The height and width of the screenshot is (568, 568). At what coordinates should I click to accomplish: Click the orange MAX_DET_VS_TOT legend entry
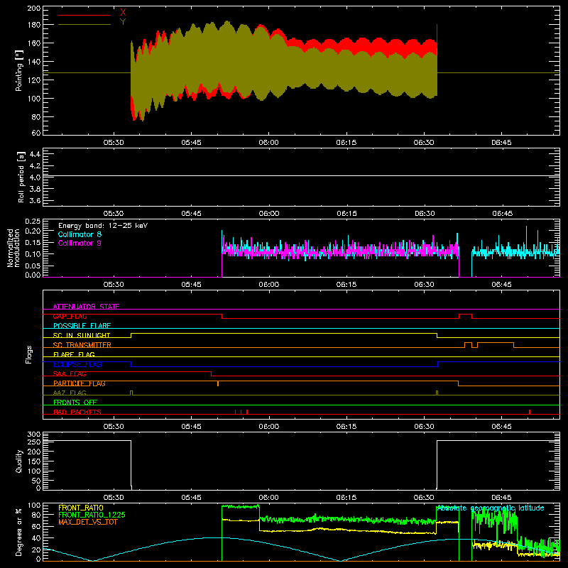(88, 522)
